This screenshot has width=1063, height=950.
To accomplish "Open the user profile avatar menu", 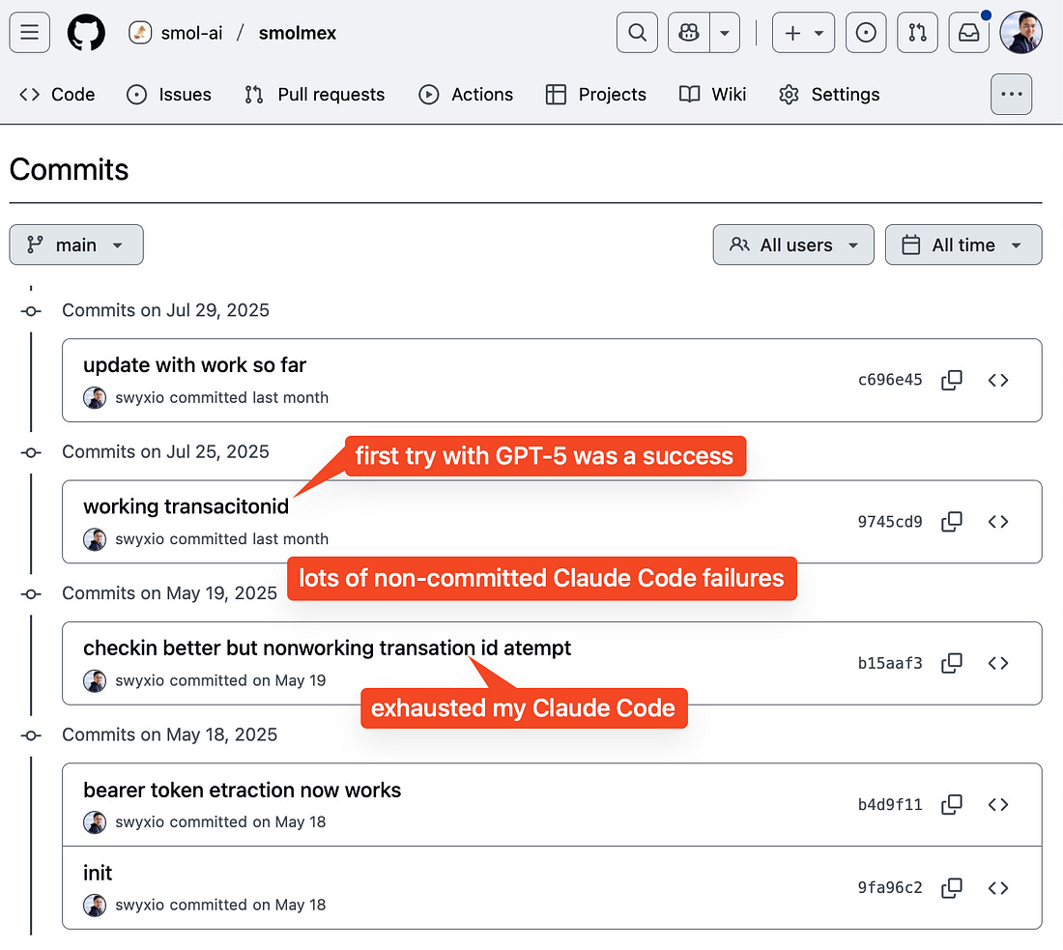I will point(1021,33).
